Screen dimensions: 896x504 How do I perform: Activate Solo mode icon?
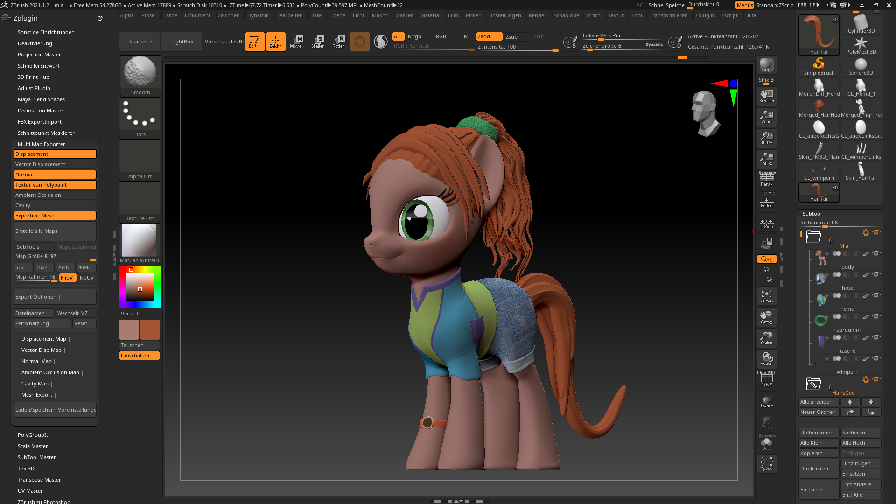(766, 443)
